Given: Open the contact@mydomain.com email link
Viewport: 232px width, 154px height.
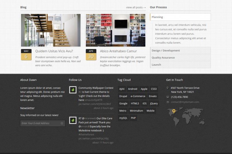Looking at the screenshot, I should pos(185,102).
